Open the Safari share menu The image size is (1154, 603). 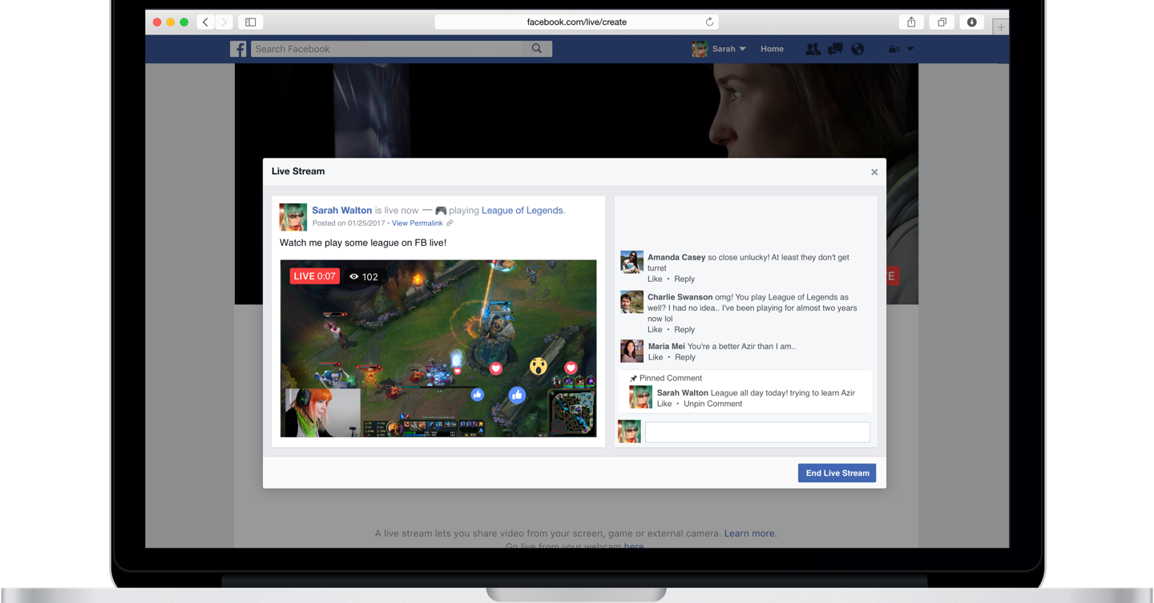[x=911, y=22]
